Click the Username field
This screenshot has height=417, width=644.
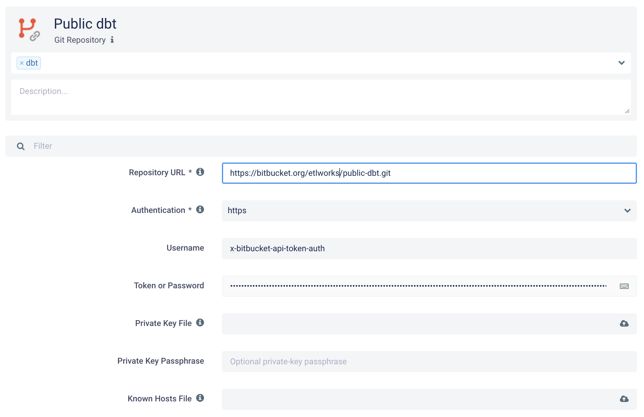(429, 249)
